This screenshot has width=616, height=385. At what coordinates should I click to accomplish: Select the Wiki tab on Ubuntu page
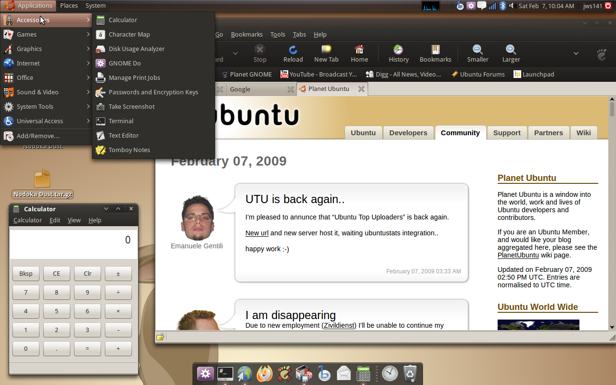pyautogui.click(x=584, y=133)
